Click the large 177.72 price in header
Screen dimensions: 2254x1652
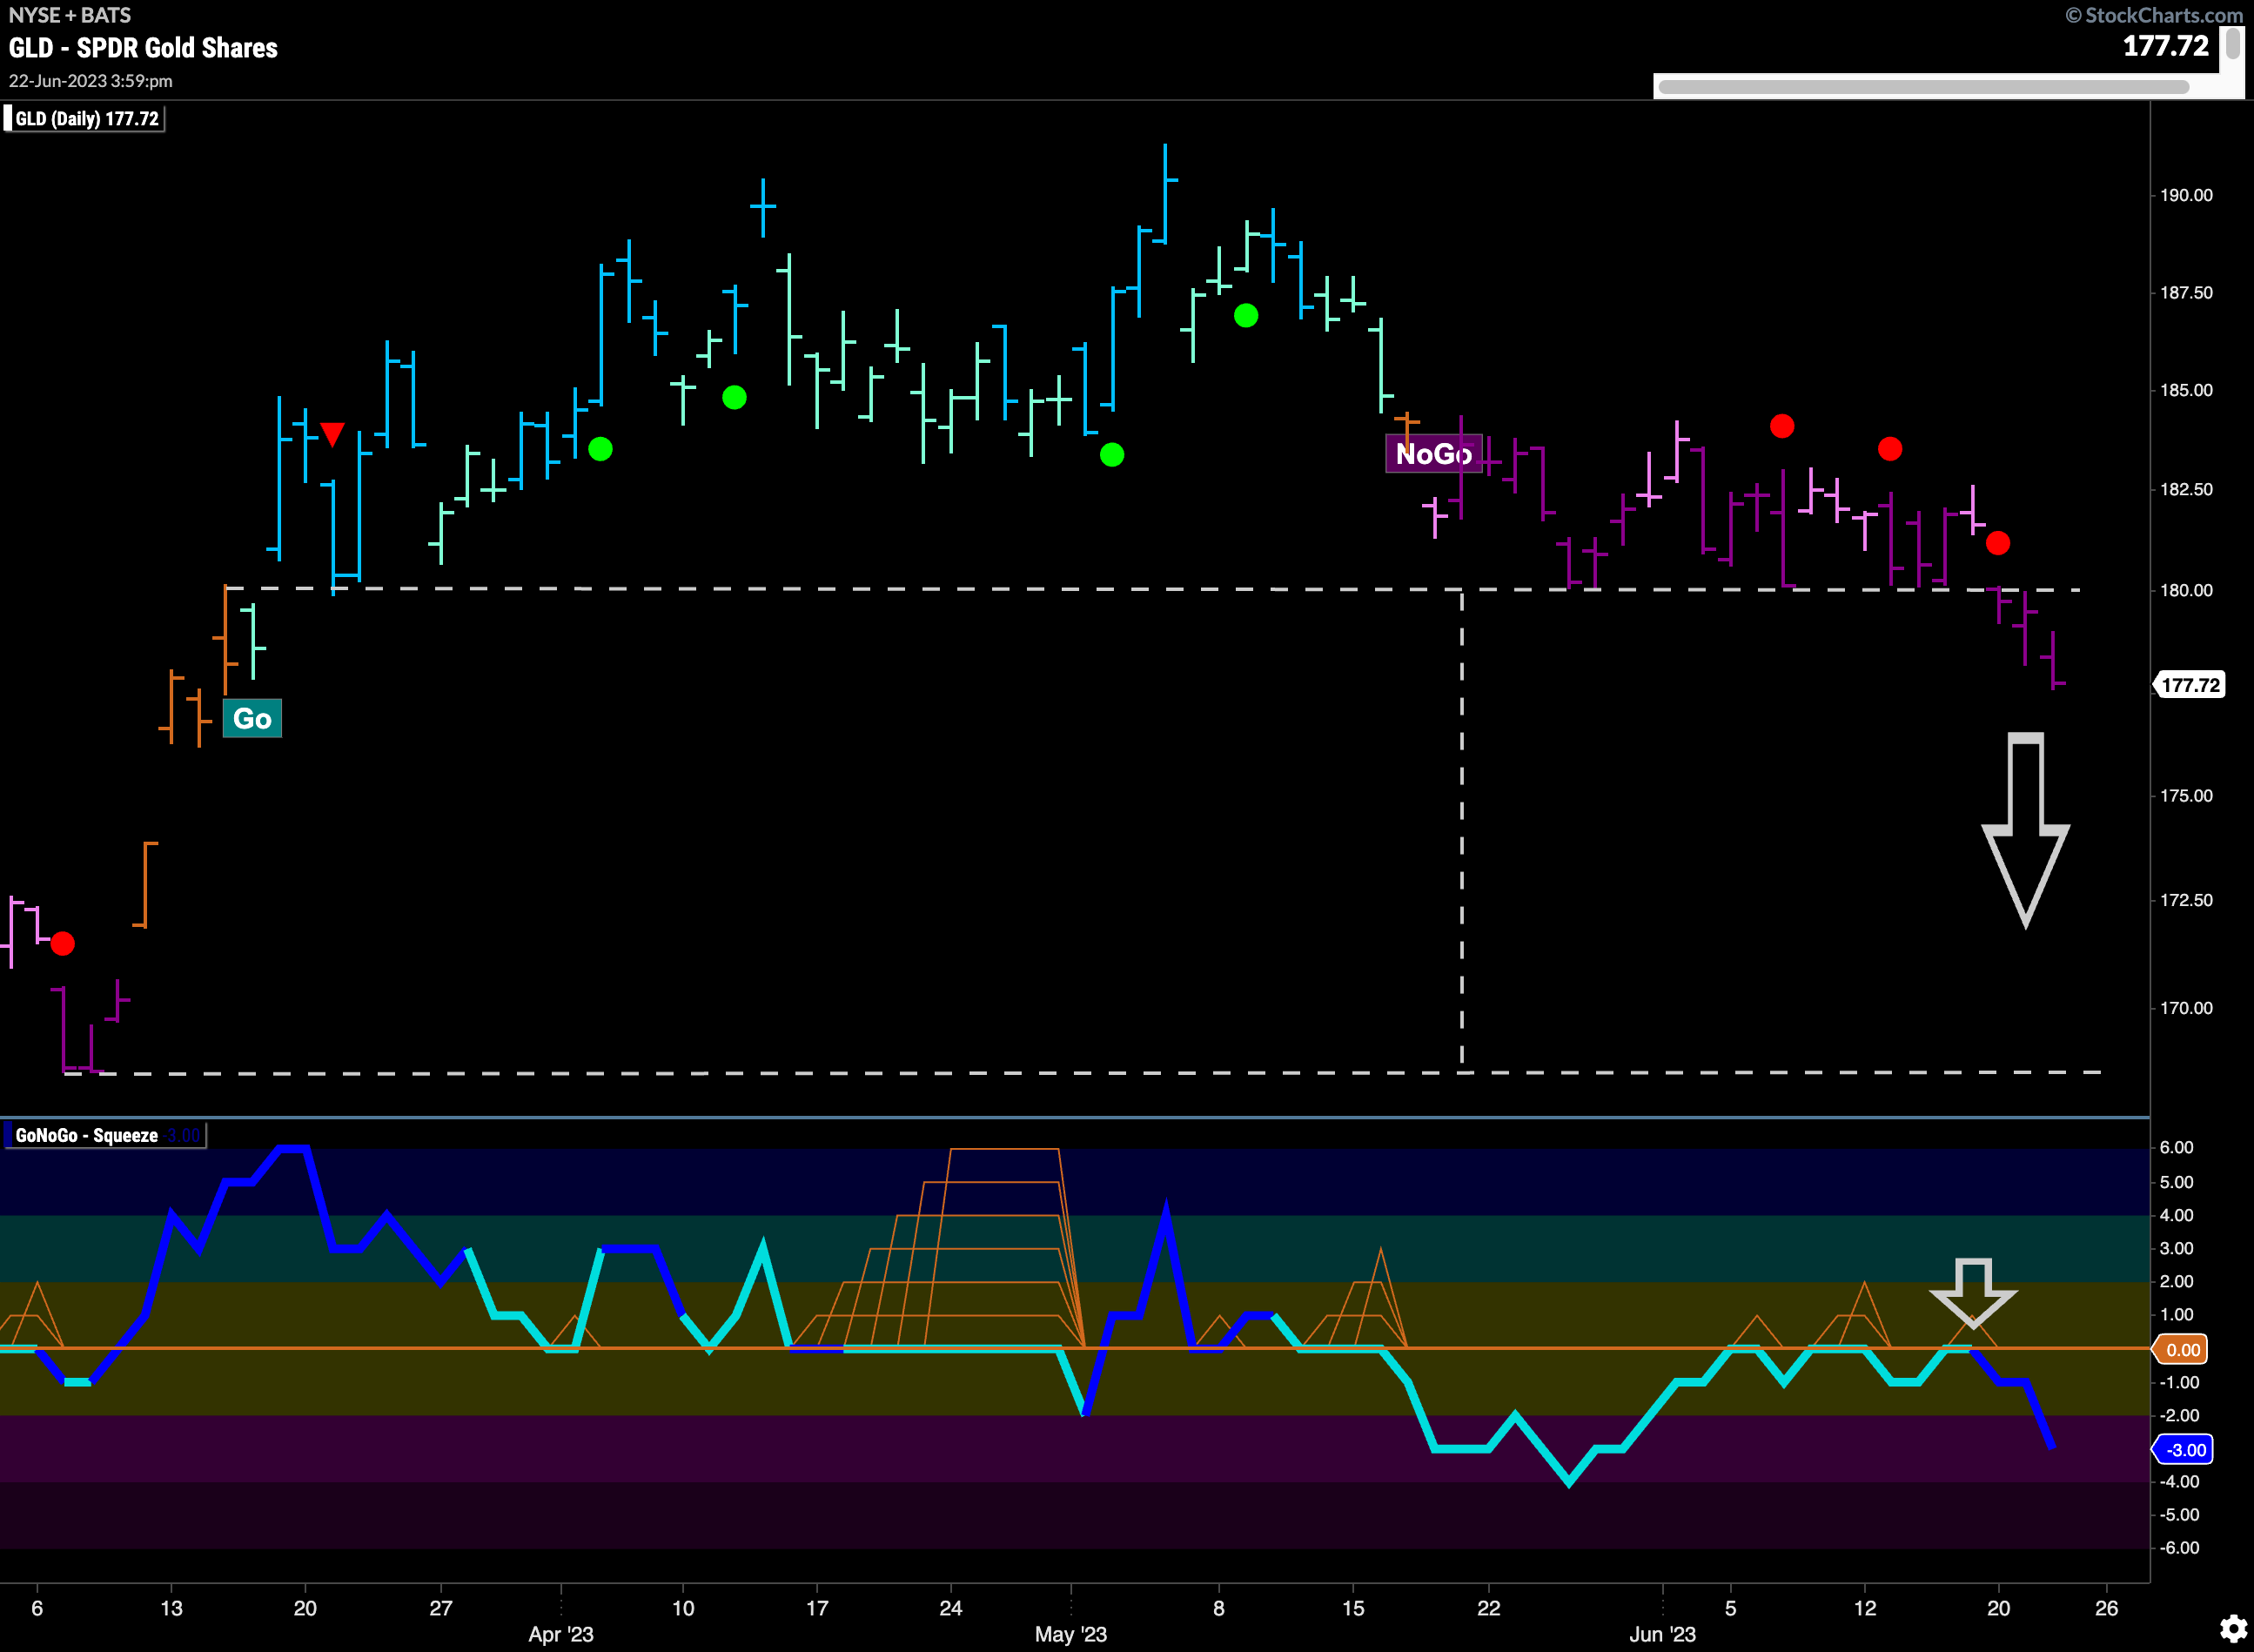(2165, 46)
